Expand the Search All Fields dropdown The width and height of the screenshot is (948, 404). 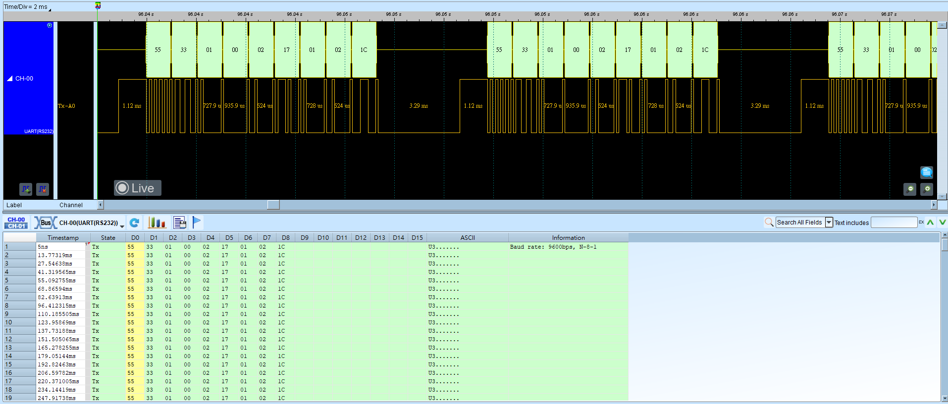(x=829, y=223)
